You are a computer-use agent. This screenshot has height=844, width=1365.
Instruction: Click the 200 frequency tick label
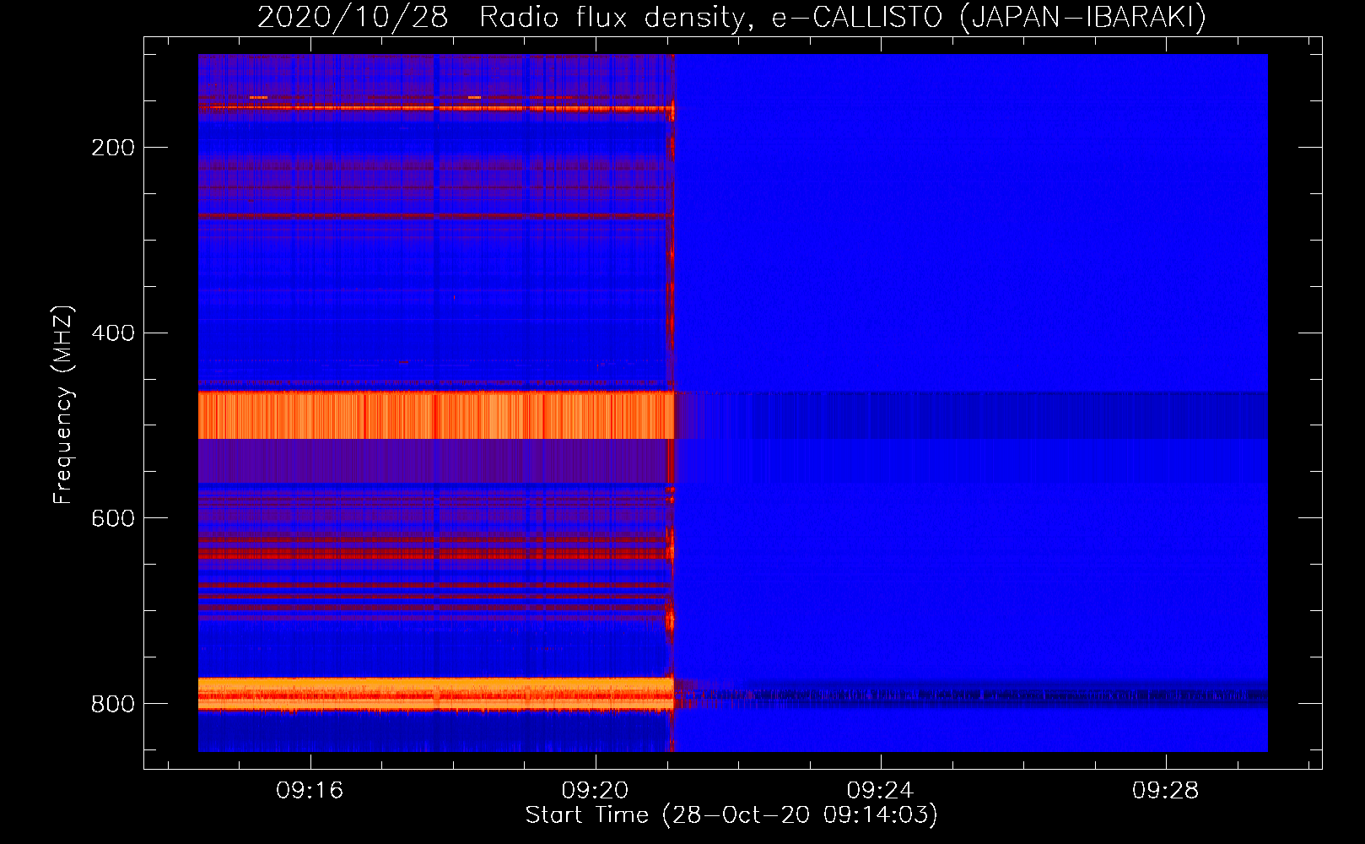pyautogui.click(x=113, y=148)
